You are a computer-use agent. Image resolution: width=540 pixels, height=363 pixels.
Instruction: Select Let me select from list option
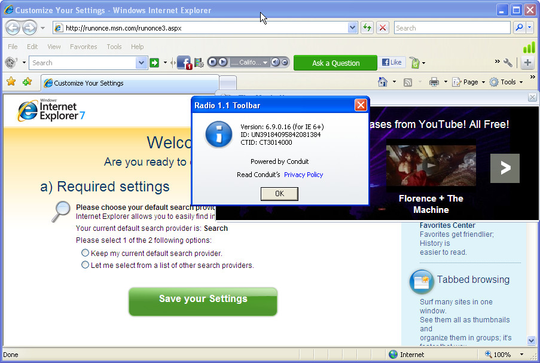tap(85, 265)
